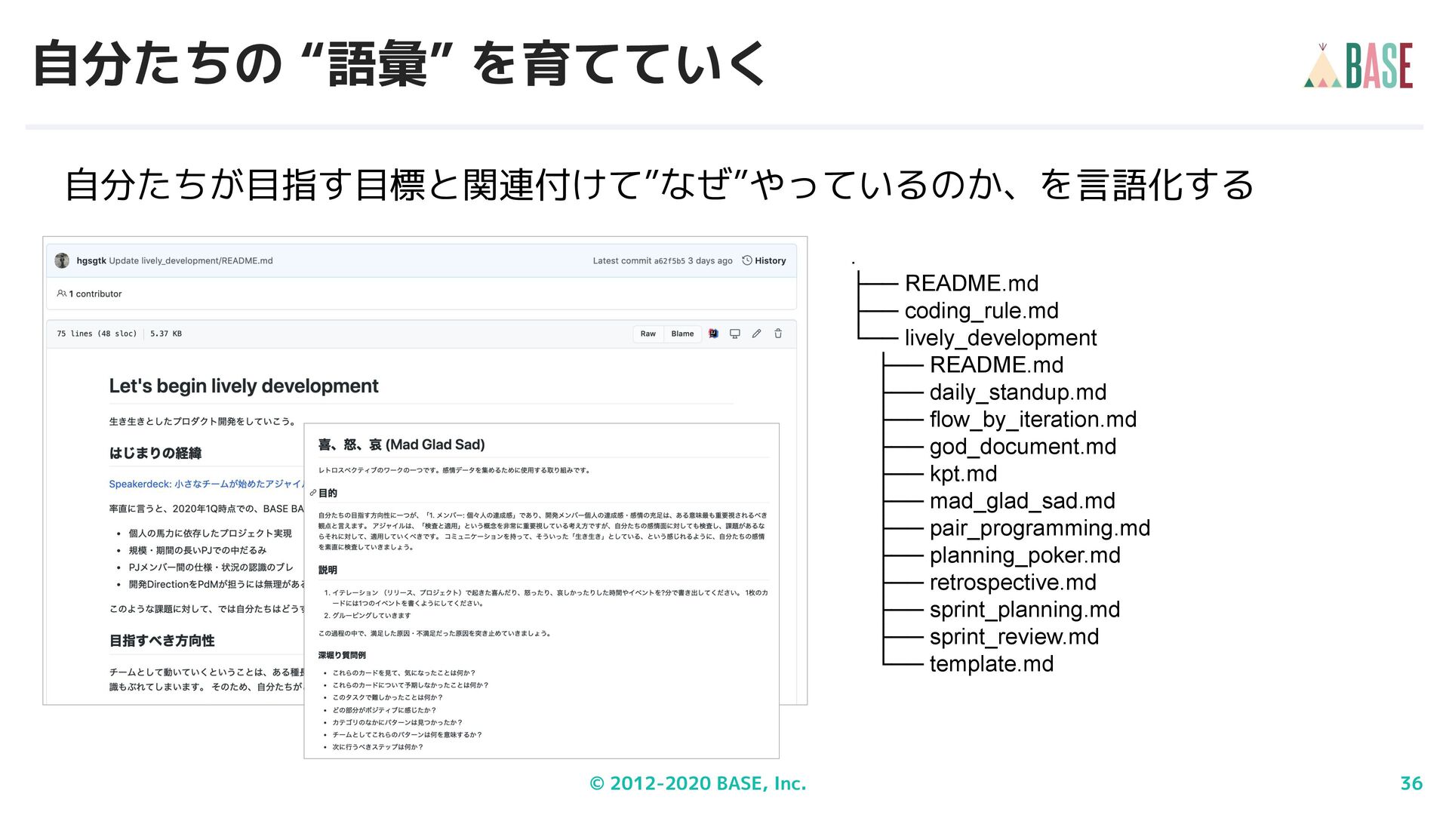Open commit message Update lively_development/README.md
Image resolution: width=1449 pixels, height=815 pixels.
coord(191,261)
